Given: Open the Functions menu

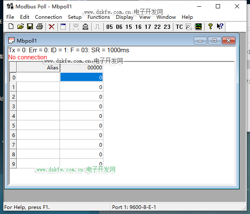Looking at the screenshot, I should (x=99, y=17).
